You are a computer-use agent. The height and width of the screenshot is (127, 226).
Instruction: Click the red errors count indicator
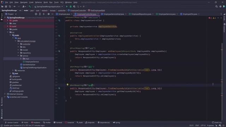(210, 18)
